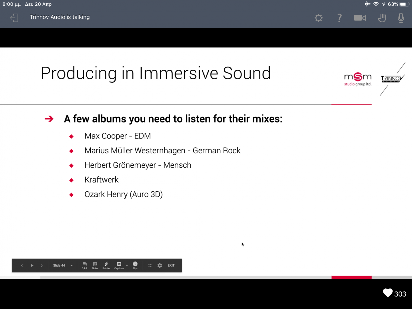412x309 pixels.
Task: Leave the webinar using the exit icon
Action: click(x=14, y=18)
